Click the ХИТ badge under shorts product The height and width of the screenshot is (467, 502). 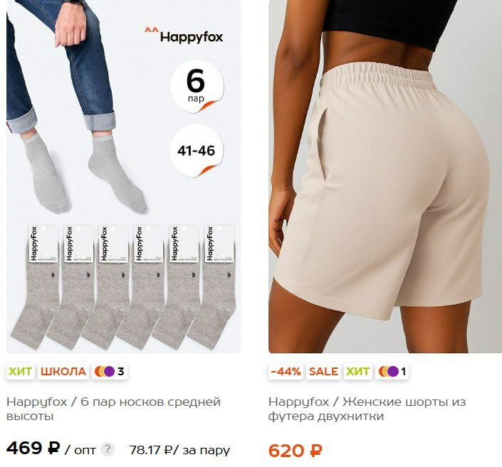358,372
